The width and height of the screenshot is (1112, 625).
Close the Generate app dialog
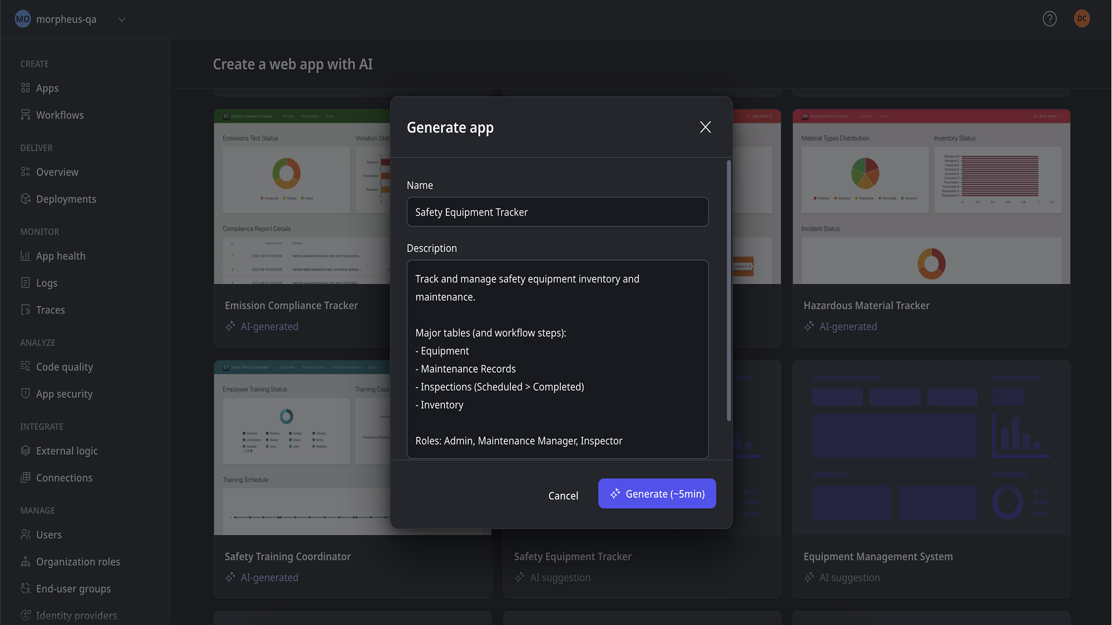[x=705, y=127]
